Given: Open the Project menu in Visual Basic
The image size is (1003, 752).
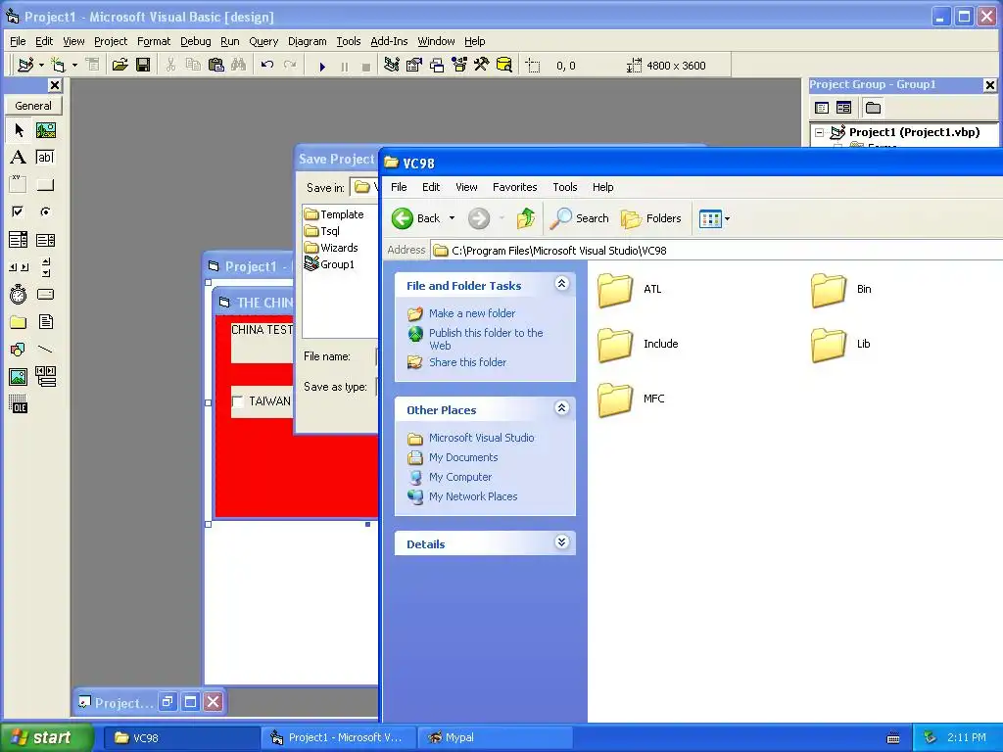Looking at the screenshot, I should pos(111,41).
